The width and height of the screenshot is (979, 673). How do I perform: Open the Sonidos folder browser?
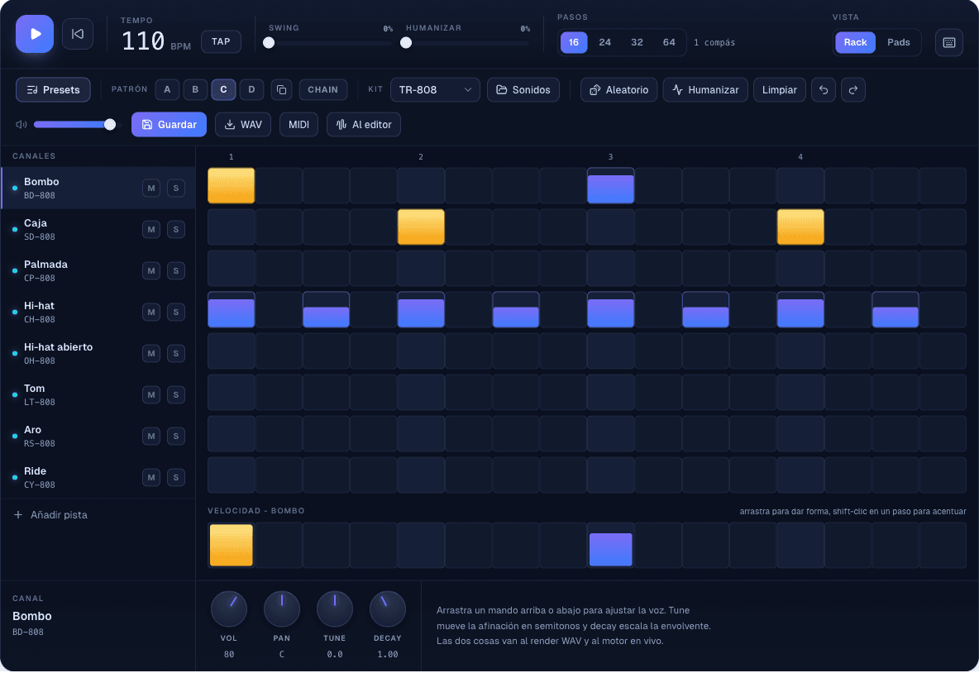[x=523, y=90]
